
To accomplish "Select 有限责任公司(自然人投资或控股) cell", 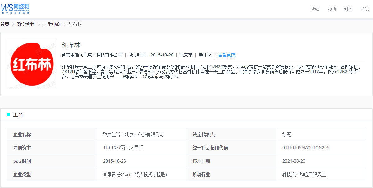I will (x=142, y=174).
